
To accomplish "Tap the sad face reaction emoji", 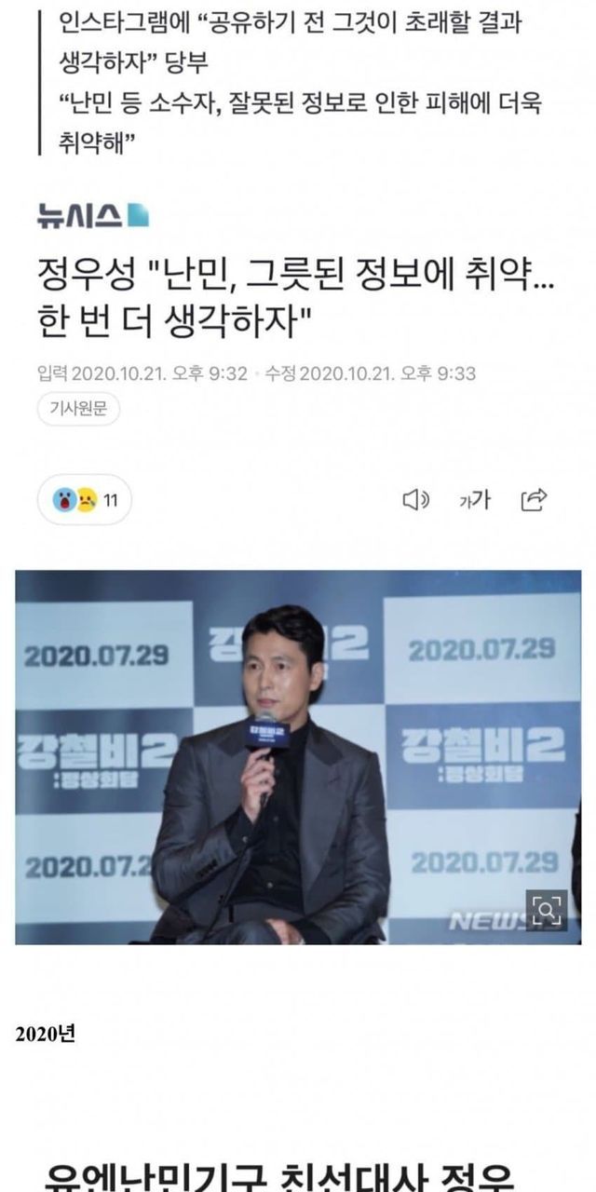I will click(x=87, y=501).
